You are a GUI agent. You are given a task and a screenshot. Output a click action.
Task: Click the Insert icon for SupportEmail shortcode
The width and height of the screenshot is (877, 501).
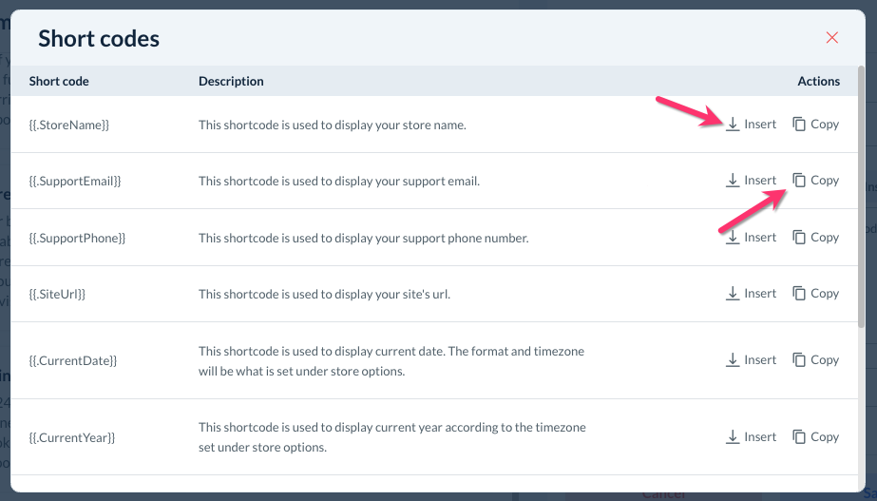(733, 180)
